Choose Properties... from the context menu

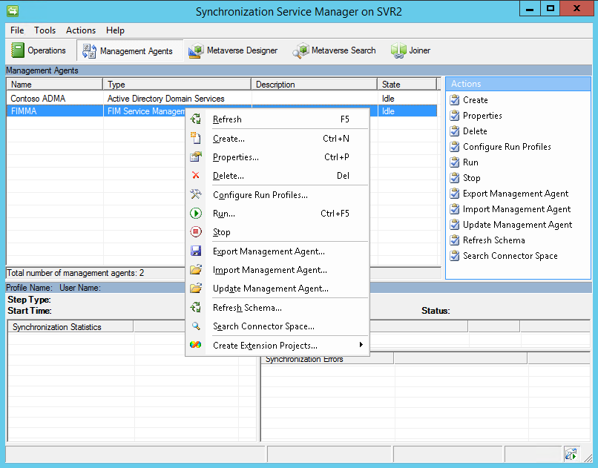pyautogui.click(x=277, y=157)
